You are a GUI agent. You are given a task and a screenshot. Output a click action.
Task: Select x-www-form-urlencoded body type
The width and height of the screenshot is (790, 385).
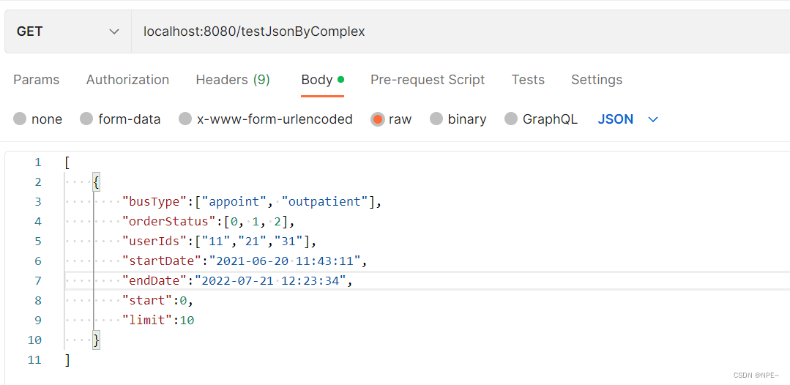185,119
